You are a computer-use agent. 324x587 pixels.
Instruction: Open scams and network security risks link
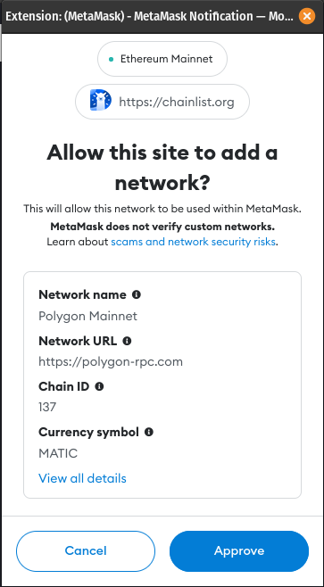coord(194,242)
